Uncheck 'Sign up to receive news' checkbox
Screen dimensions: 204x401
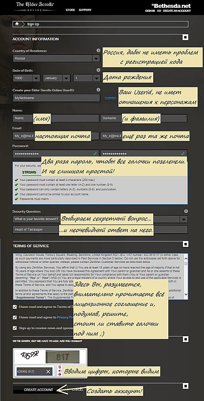[x=15, y=328]
